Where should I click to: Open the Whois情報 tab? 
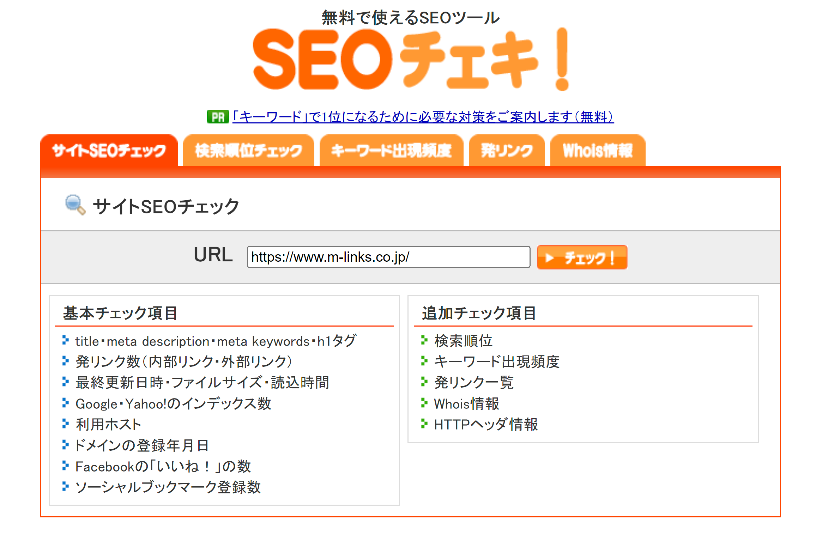click(x=598, y=151)
